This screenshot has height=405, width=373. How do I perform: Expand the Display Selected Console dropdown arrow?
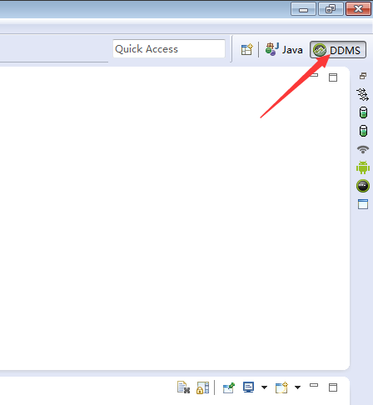pyautogui.click(x=264, y=387)
